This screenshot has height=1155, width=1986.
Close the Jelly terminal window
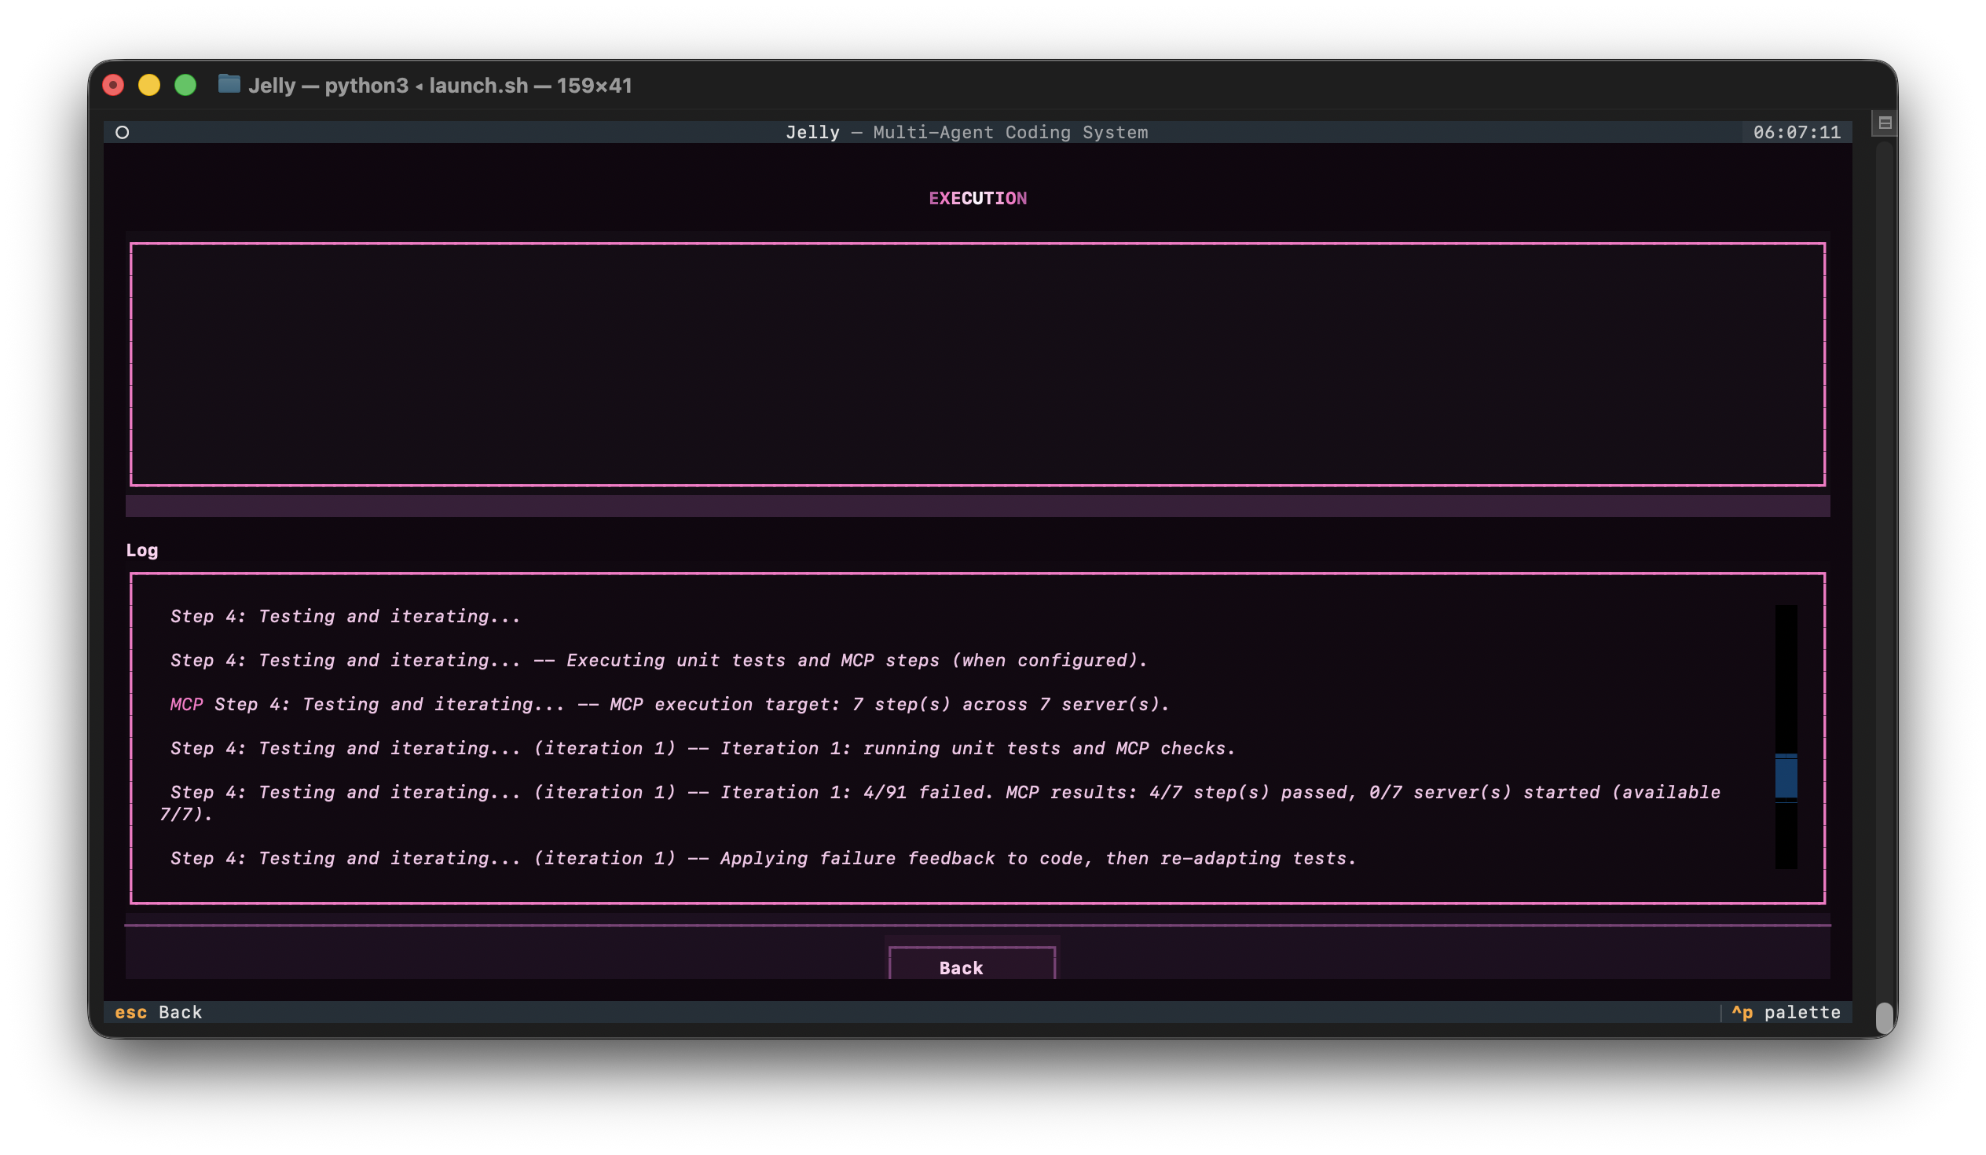pyautogui.click(x=113, y=85)
